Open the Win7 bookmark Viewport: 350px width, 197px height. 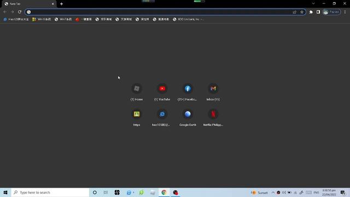pos(63,20)
